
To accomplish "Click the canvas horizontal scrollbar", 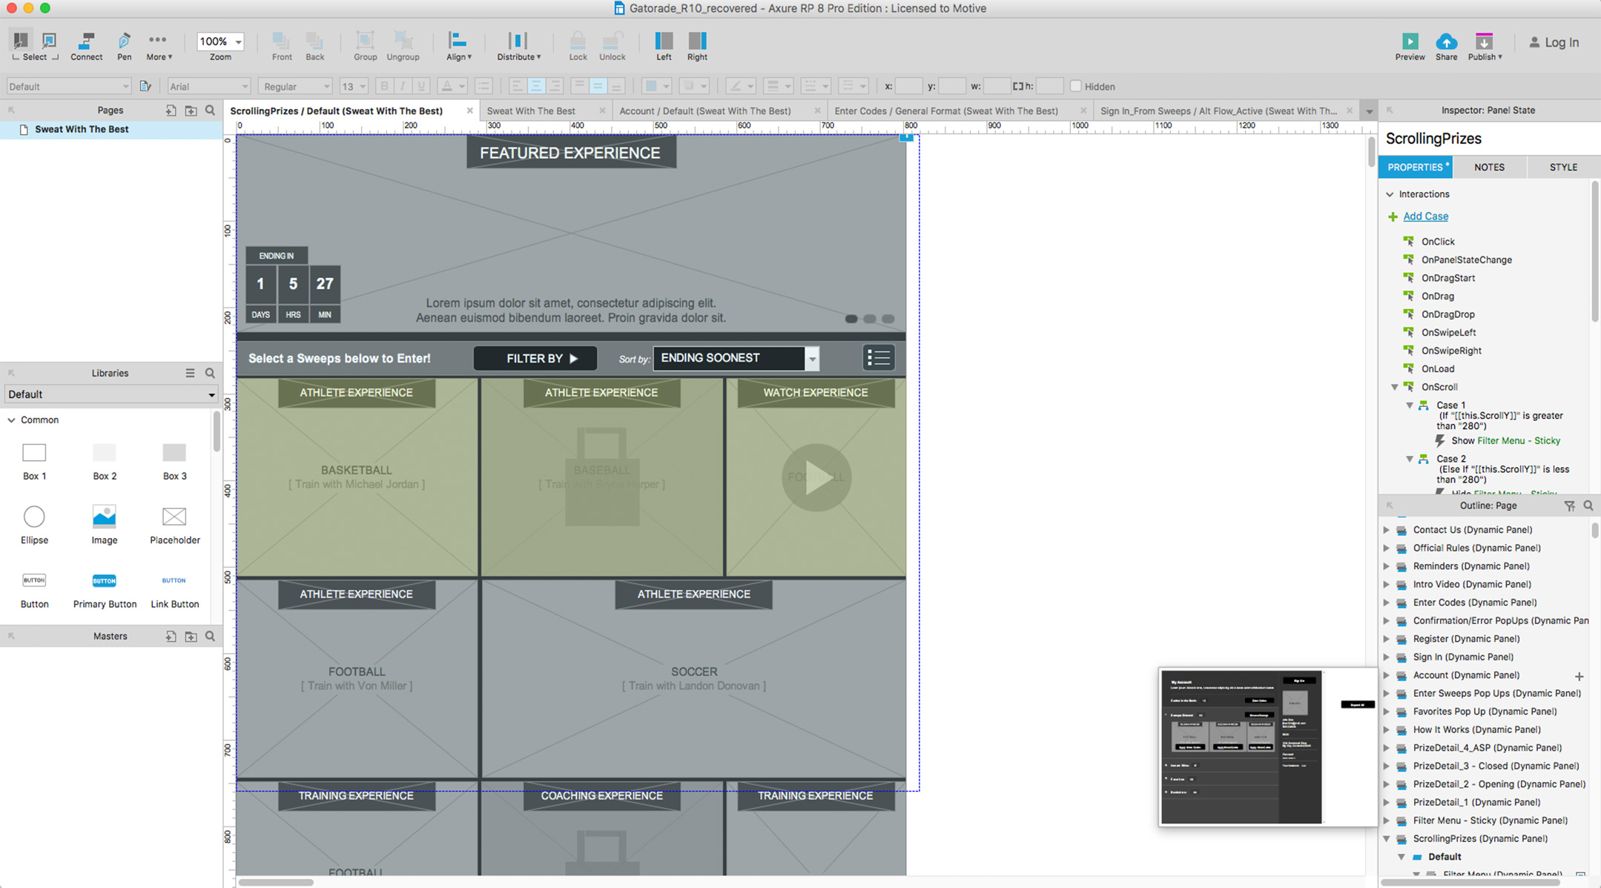I will [x=274, y=882].
